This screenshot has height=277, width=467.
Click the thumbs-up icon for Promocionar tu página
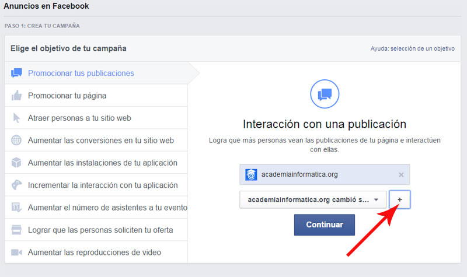point(16,96)
